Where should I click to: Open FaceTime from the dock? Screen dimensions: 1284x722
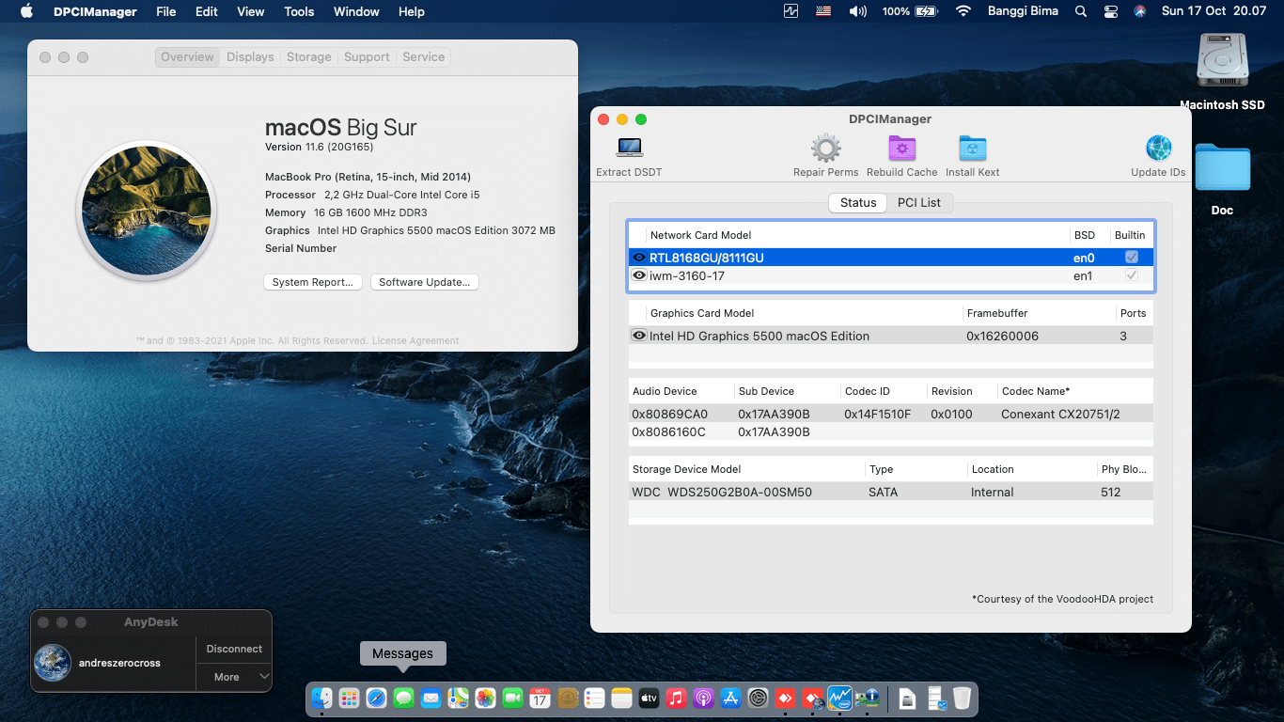512,698
